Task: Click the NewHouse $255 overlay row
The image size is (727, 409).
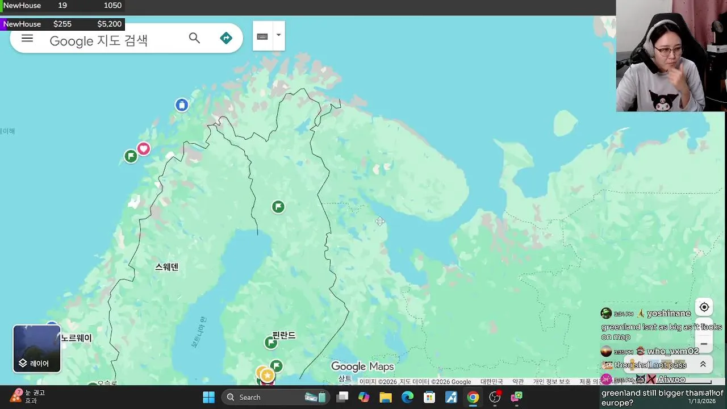Action: (x=62, y=24)
